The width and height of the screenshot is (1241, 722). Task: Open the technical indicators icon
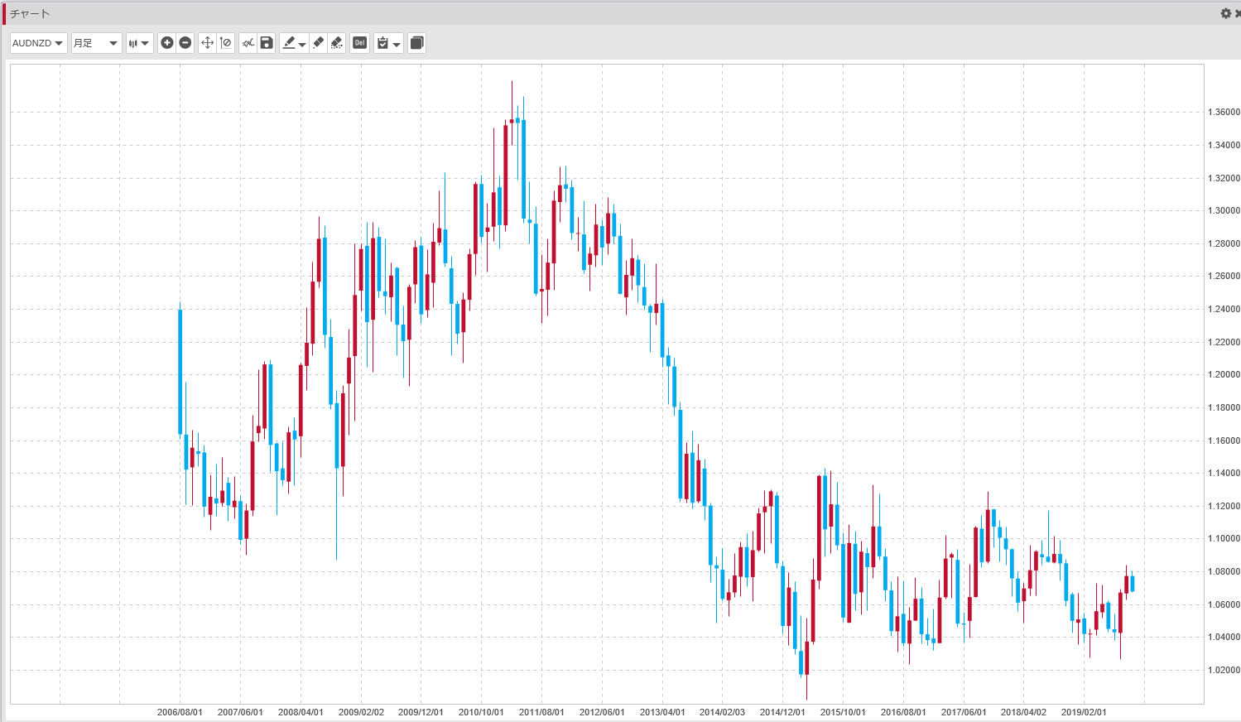[248, 43]
